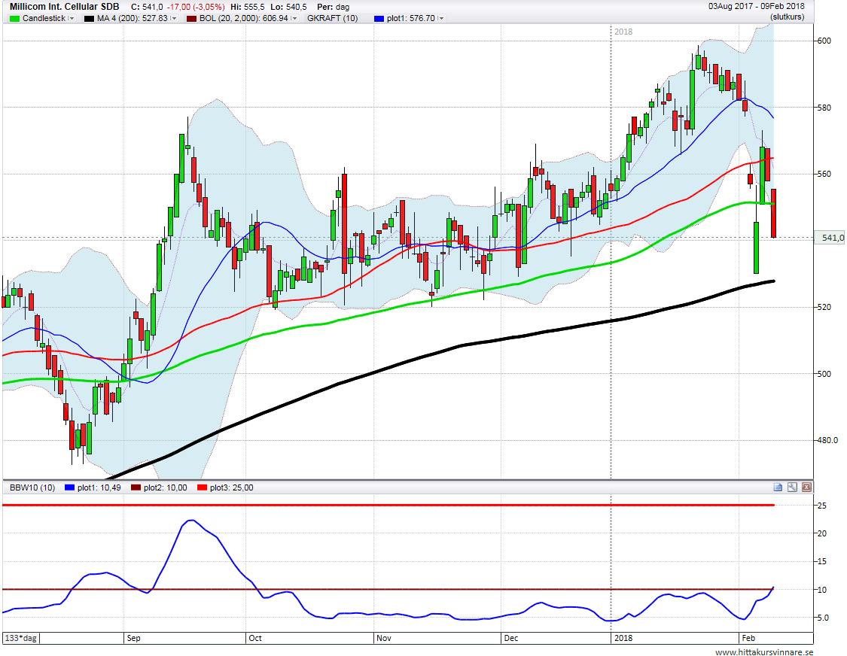
Task: Click the Hi: 555,5 value
Action: click(x=248, y=7)
